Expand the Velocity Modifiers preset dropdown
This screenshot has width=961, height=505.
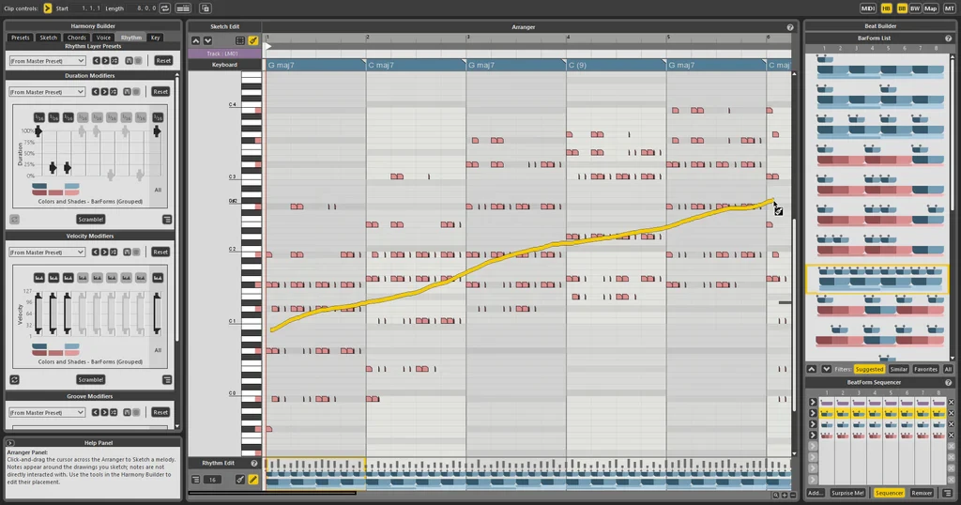[47, 252]
